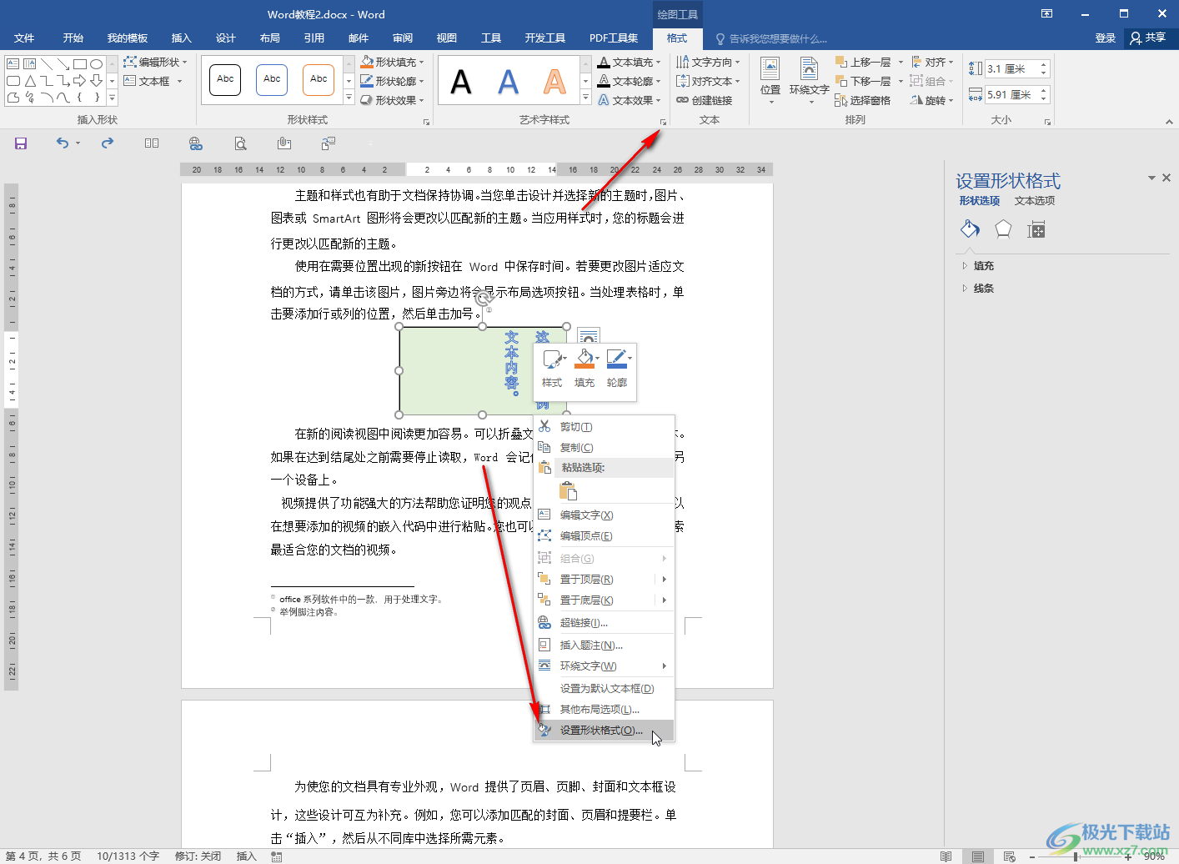The height and width of the screenshot is (864, 1179).
Task: Open the Wrap Text (环绕文字) ribbon icon
Action: [809, 81]
